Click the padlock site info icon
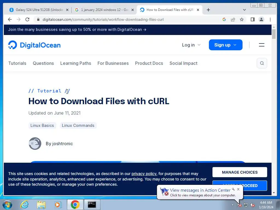This screenshot has width=280, height=210. click(38, 19)
